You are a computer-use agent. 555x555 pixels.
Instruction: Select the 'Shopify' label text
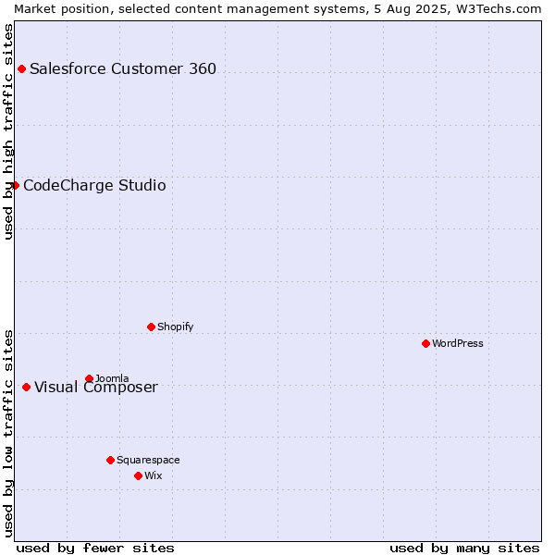pyautogui.click(x=175, y=327)
